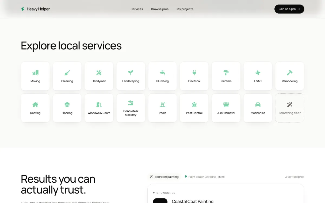Image resolution: width=325 pixels, height=203 pixels.
Task: Click the Pools swimming icon
Action: tap(162, 104)
